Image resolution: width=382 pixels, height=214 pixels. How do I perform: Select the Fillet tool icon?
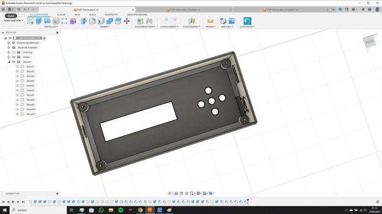pyautogui.click(x=92, y=21)
